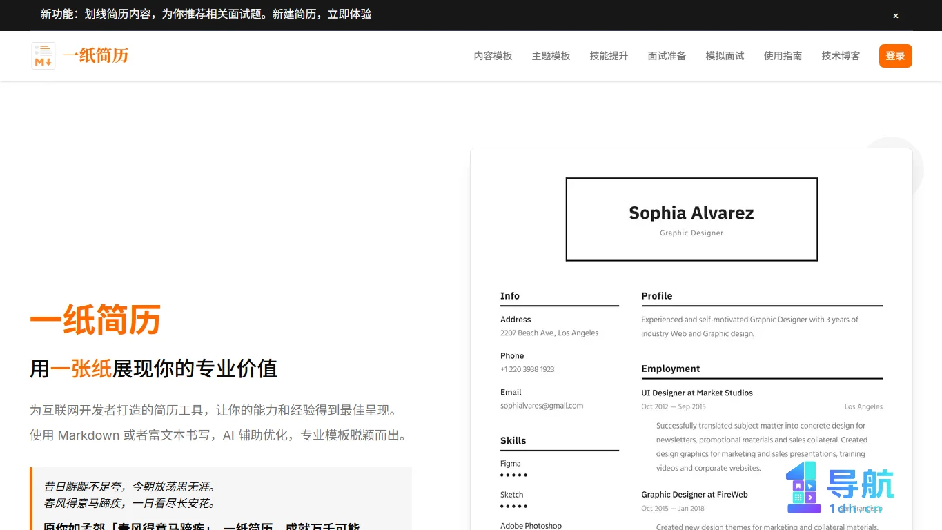942x530 pixels.
Task: Click the Profile section heading in resume
Action: [656, 296]
